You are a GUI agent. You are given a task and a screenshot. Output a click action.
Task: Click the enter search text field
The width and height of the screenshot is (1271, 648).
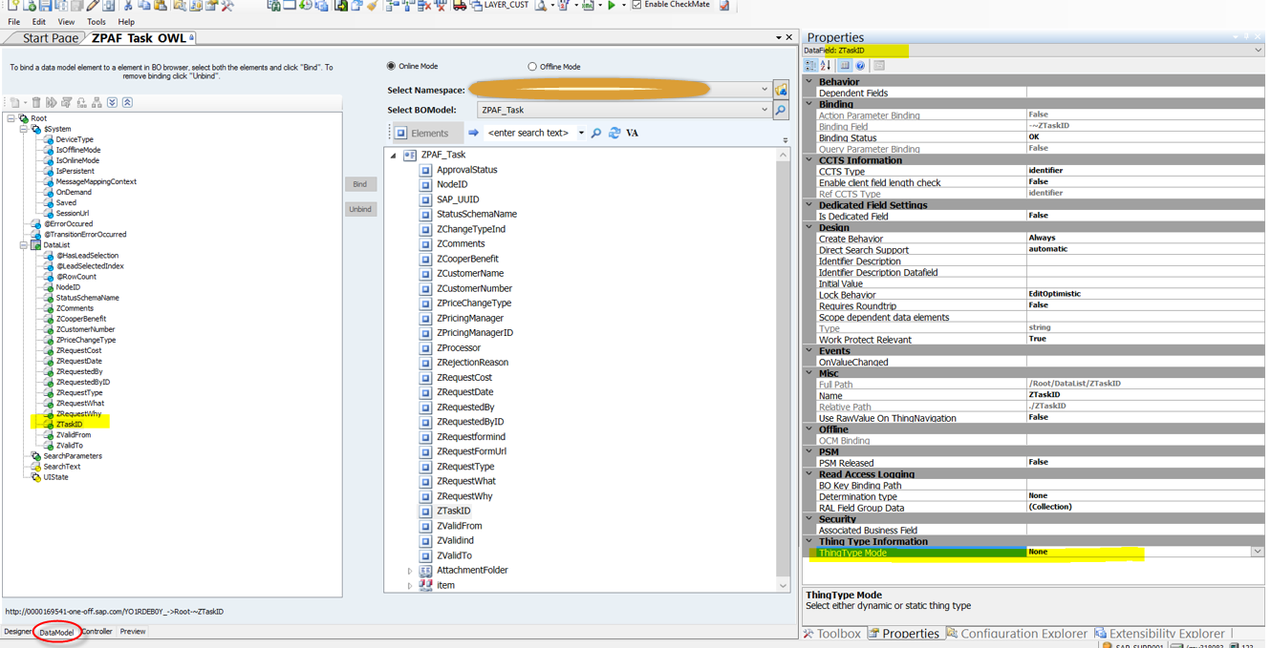tap(528, 134)
